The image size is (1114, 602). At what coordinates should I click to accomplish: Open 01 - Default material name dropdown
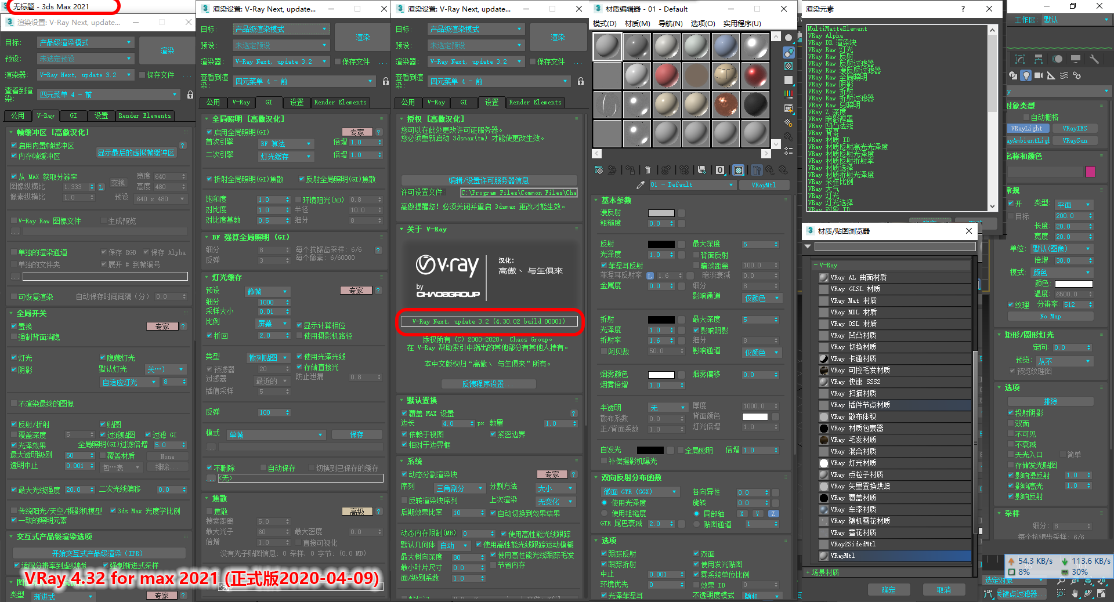click(692, 185)
